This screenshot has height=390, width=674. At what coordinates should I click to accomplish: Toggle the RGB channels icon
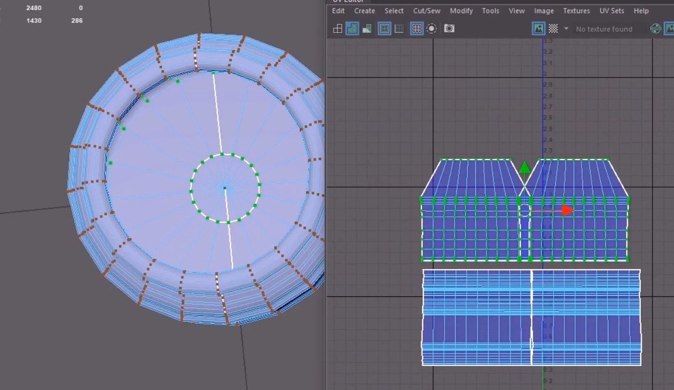pos(656,29)
